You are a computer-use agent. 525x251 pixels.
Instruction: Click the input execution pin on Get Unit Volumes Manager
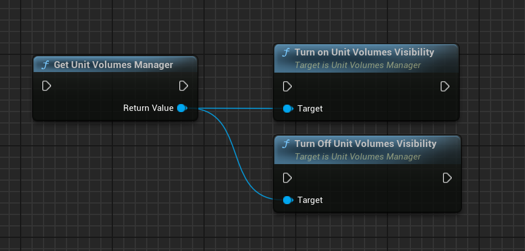(46, 86)
